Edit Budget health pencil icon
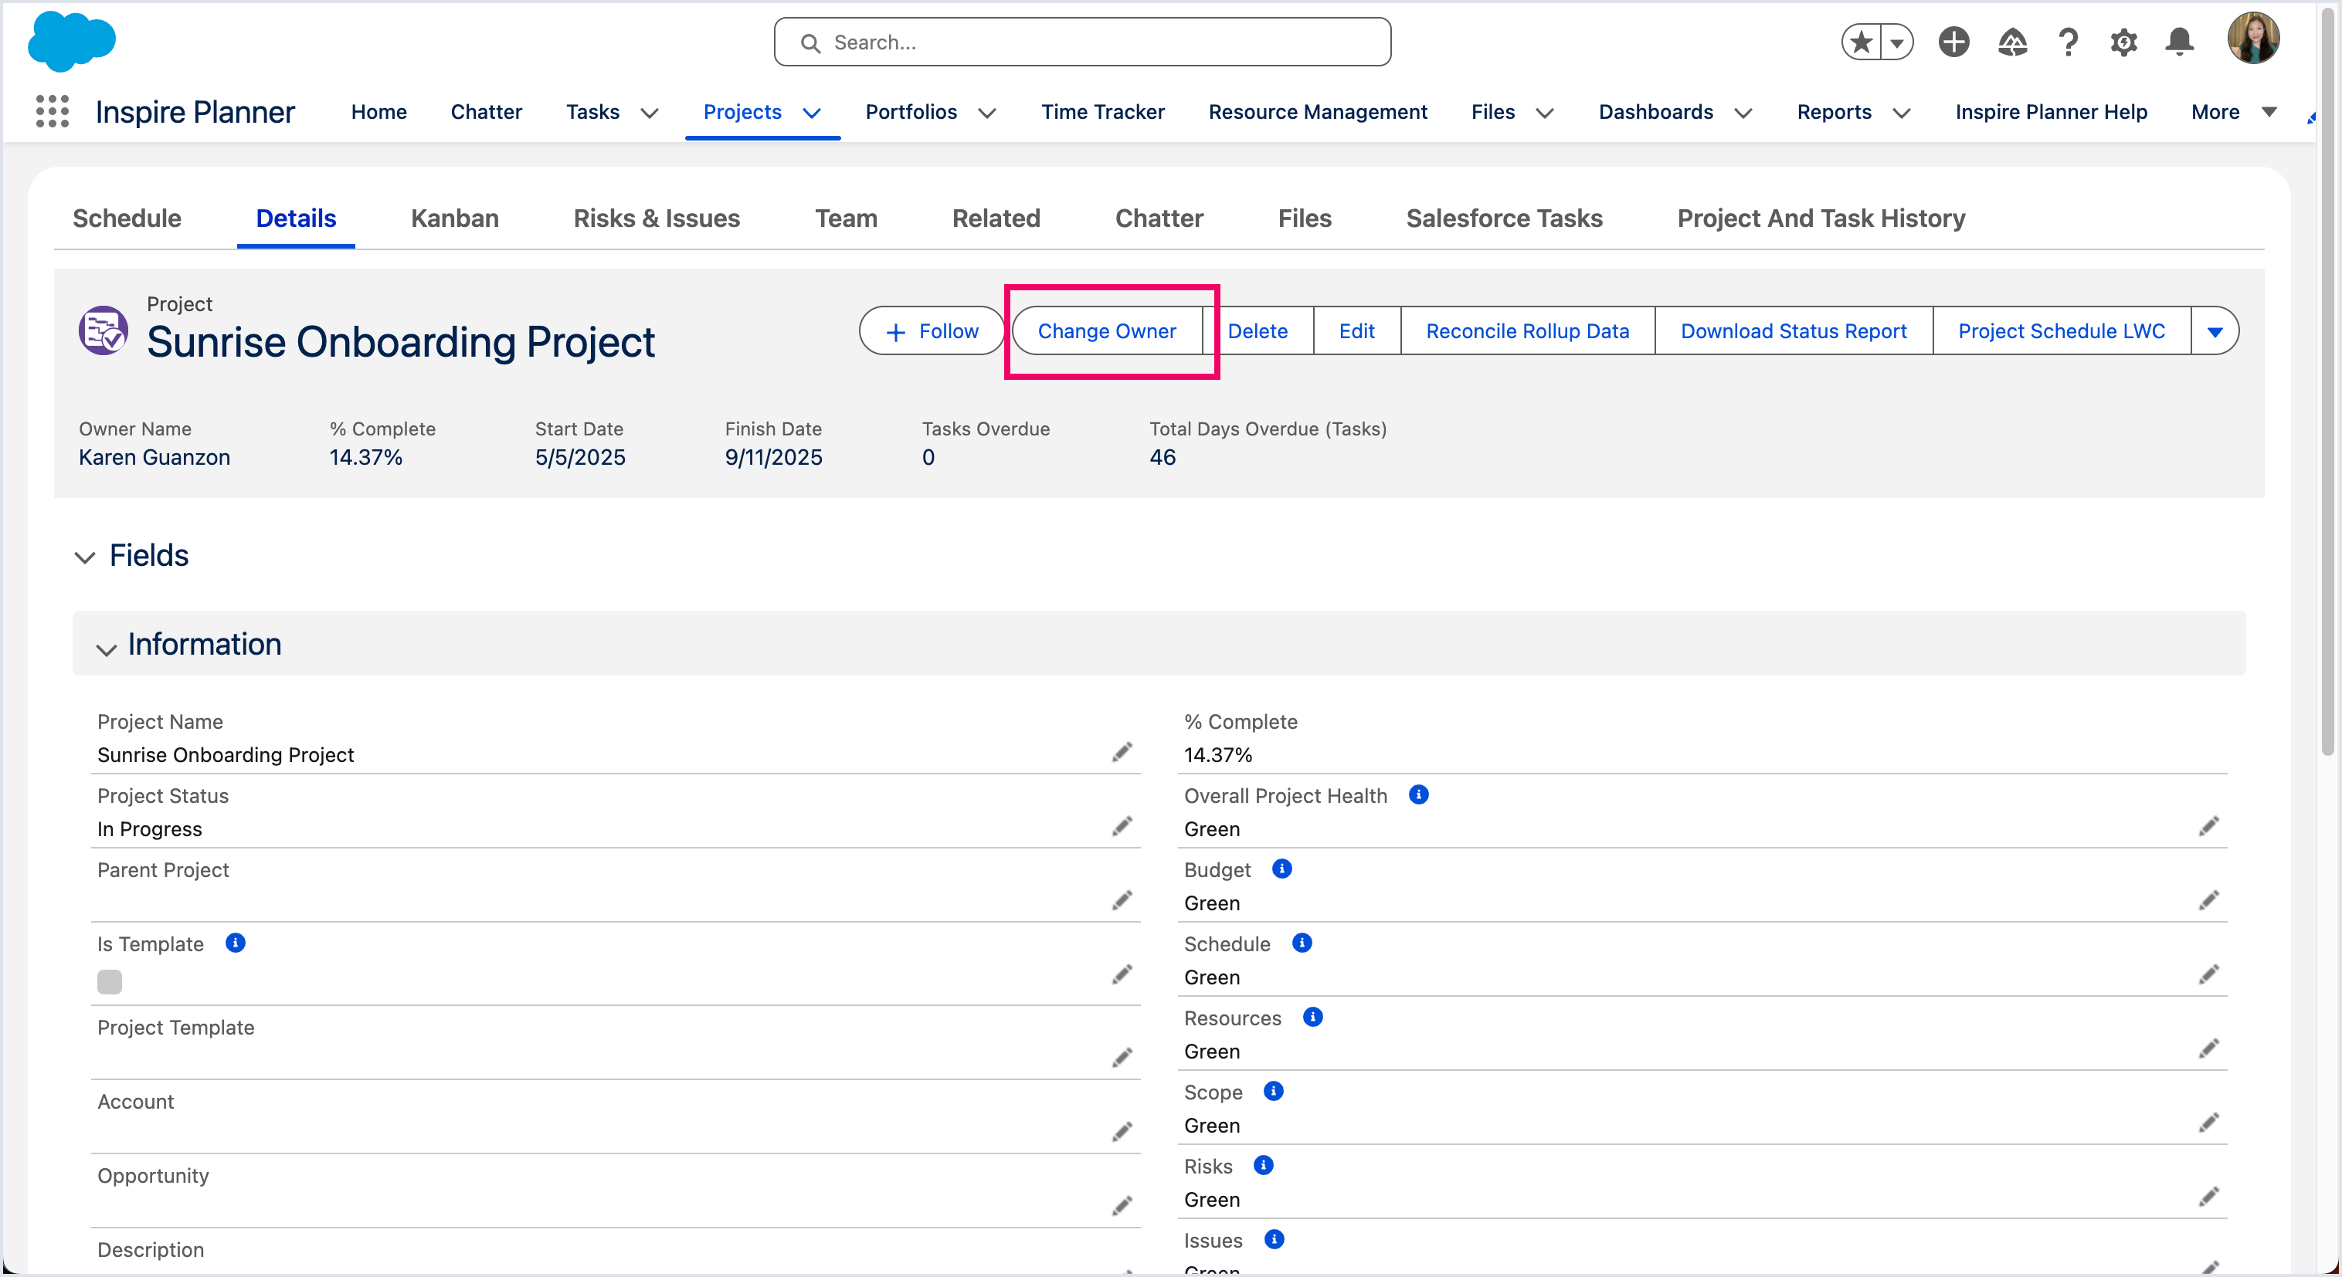This screenshot has height=1277, width=2342. point(2209,901)
